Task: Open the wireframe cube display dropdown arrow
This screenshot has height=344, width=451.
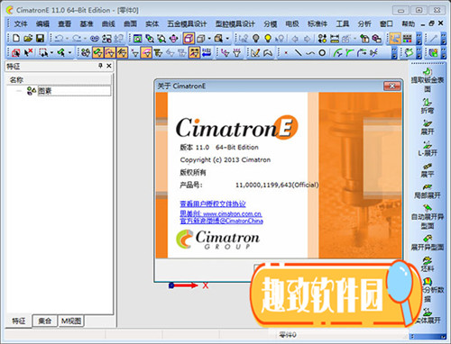Action: [x=209, y=39]
